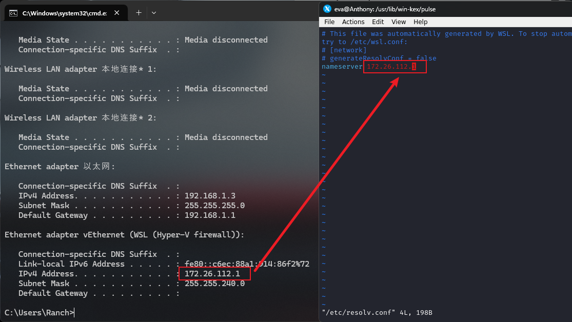Click the cmd.exe icon on the terminal tab

tap(12, 12)
